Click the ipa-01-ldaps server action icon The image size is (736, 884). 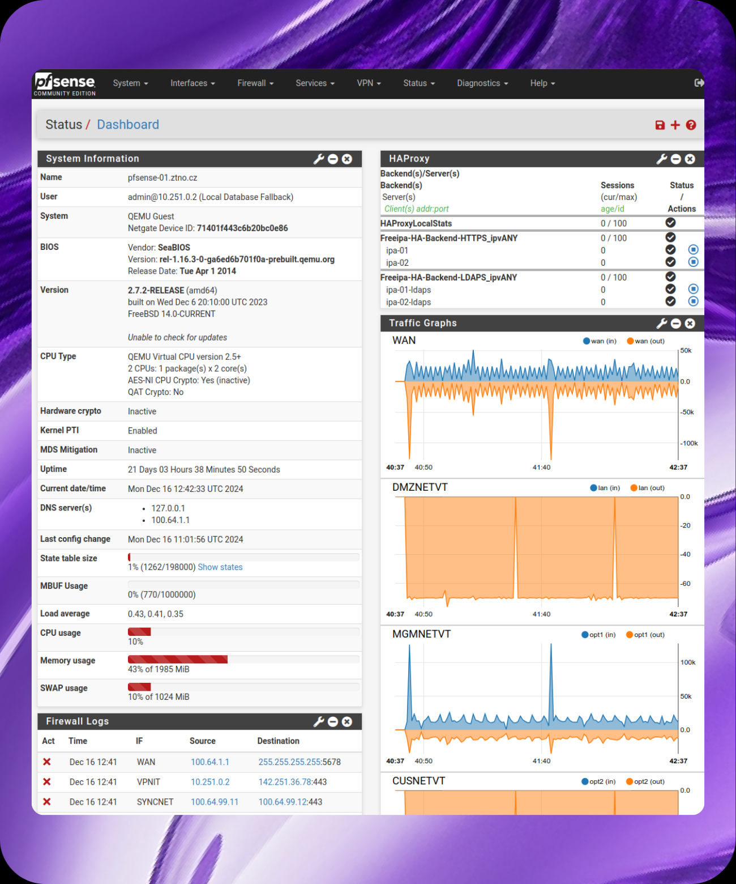[x=693, y=289]
